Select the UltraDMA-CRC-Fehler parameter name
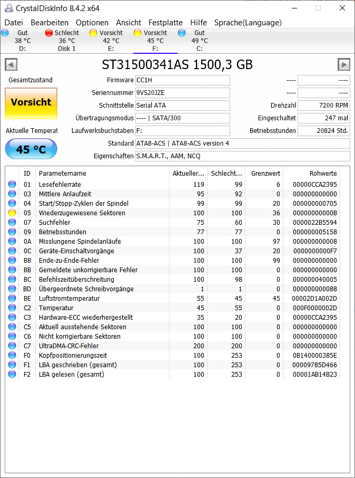Image resolution: width=355 pixels, height=478 pixels. click(68, 346)
